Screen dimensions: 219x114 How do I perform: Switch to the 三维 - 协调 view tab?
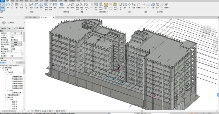click(x=32, y=17)
